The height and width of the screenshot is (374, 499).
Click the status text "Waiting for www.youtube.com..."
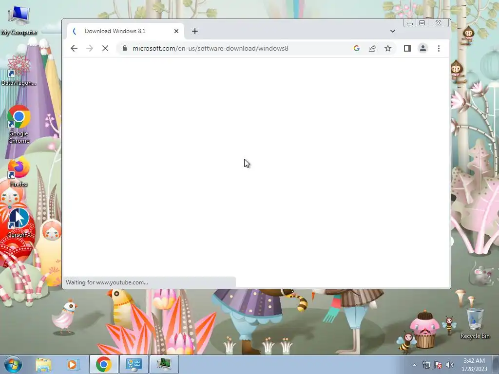tap(107, 282)
